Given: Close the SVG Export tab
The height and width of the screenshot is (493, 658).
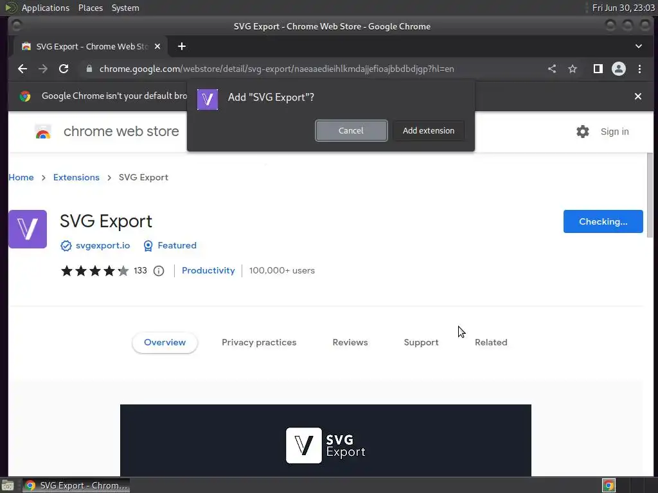Looking at the screenshot, I should pos(157,46).
